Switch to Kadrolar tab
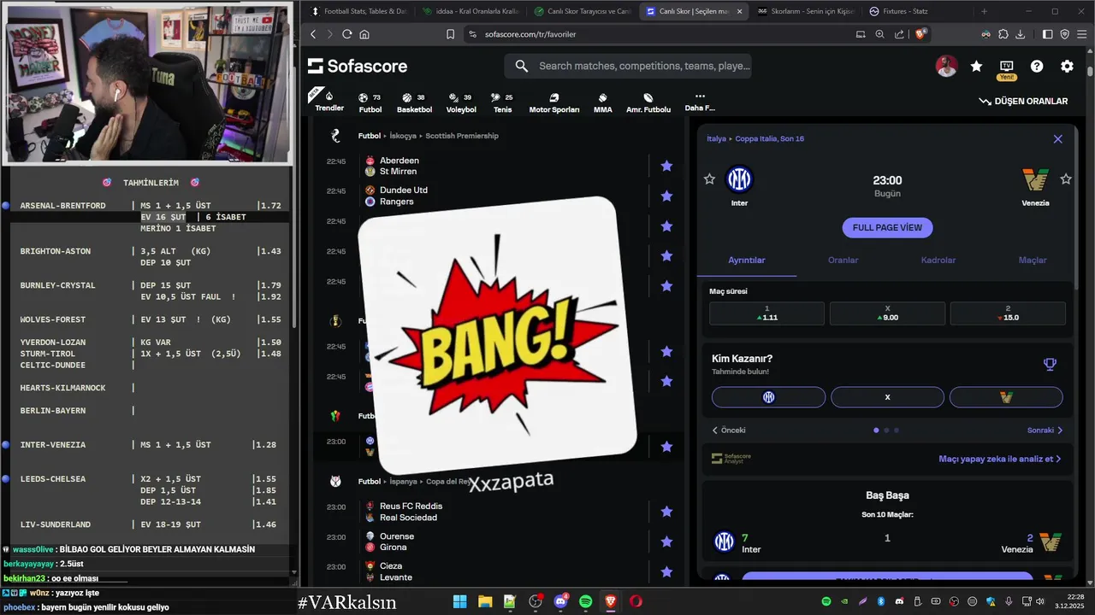 click(938, 260)
